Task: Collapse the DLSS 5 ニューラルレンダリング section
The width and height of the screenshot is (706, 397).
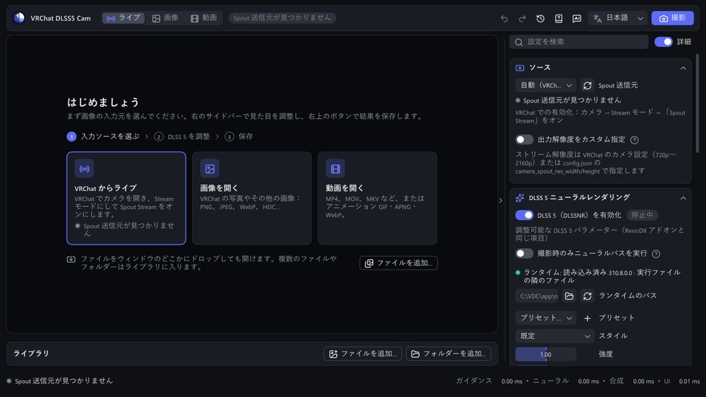Action: pos(683,198)
